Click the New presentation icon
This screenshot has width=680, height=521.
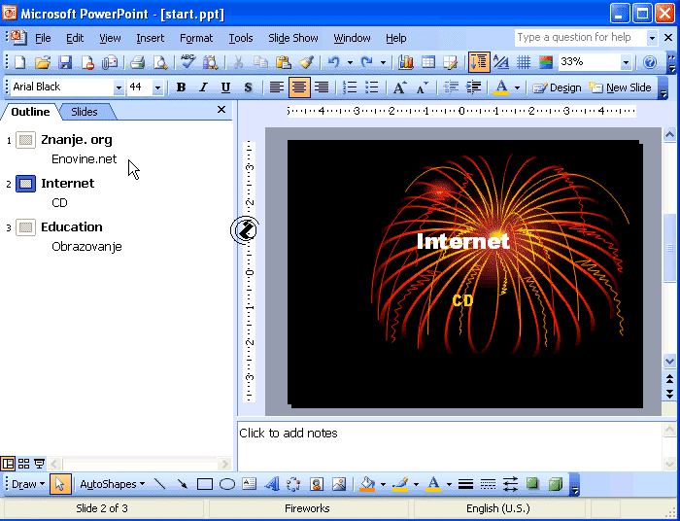pos(20,62)
